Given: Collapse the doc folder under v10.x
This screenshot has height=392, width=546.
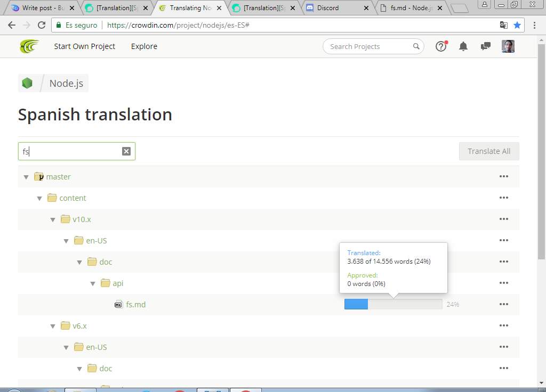Looking at the screenshot, I should tap(79, 262).
